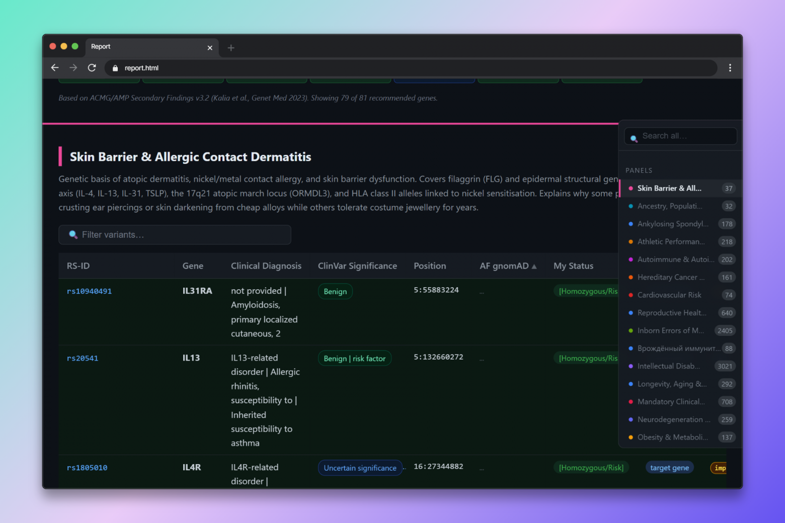Select Obesity & Metaboli... panel
This screenshot has width=785, height=523.
[x=680, y=438]
